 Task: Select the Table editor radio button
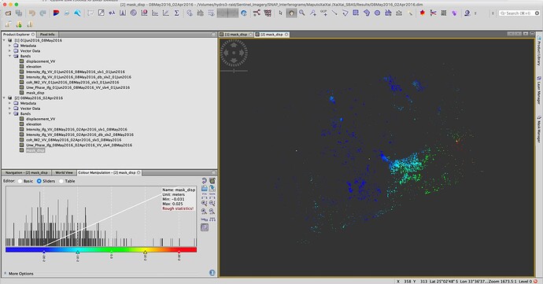(x=61, y=181)
